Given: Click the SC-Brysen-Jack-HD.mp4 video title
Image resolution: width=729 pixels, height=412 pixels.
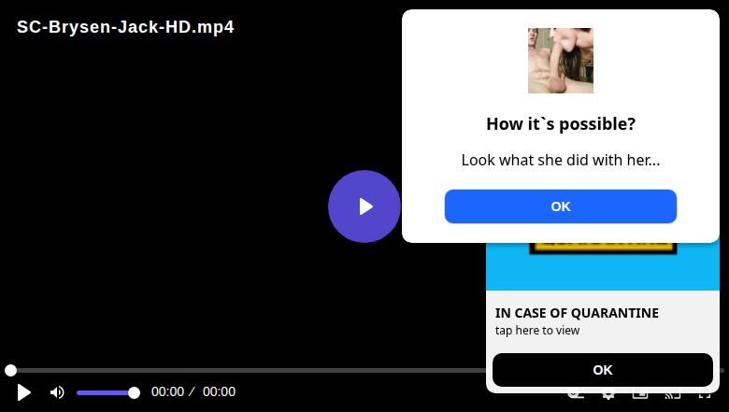Looking at the screenshot, I should (125, 27).
